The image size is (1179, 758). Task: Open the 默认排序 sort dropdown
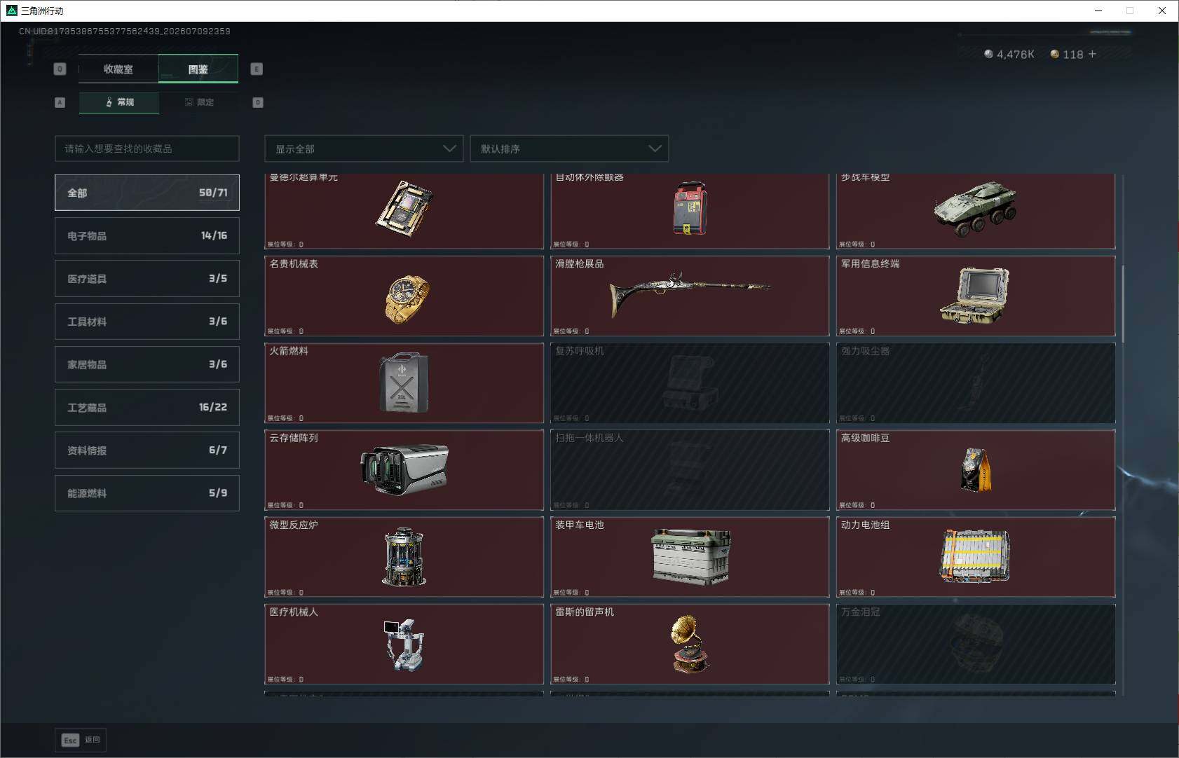click(x=569, y=149)
